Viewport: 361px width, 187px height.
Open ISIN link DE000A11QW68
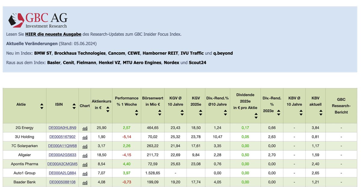pos(62,146)
